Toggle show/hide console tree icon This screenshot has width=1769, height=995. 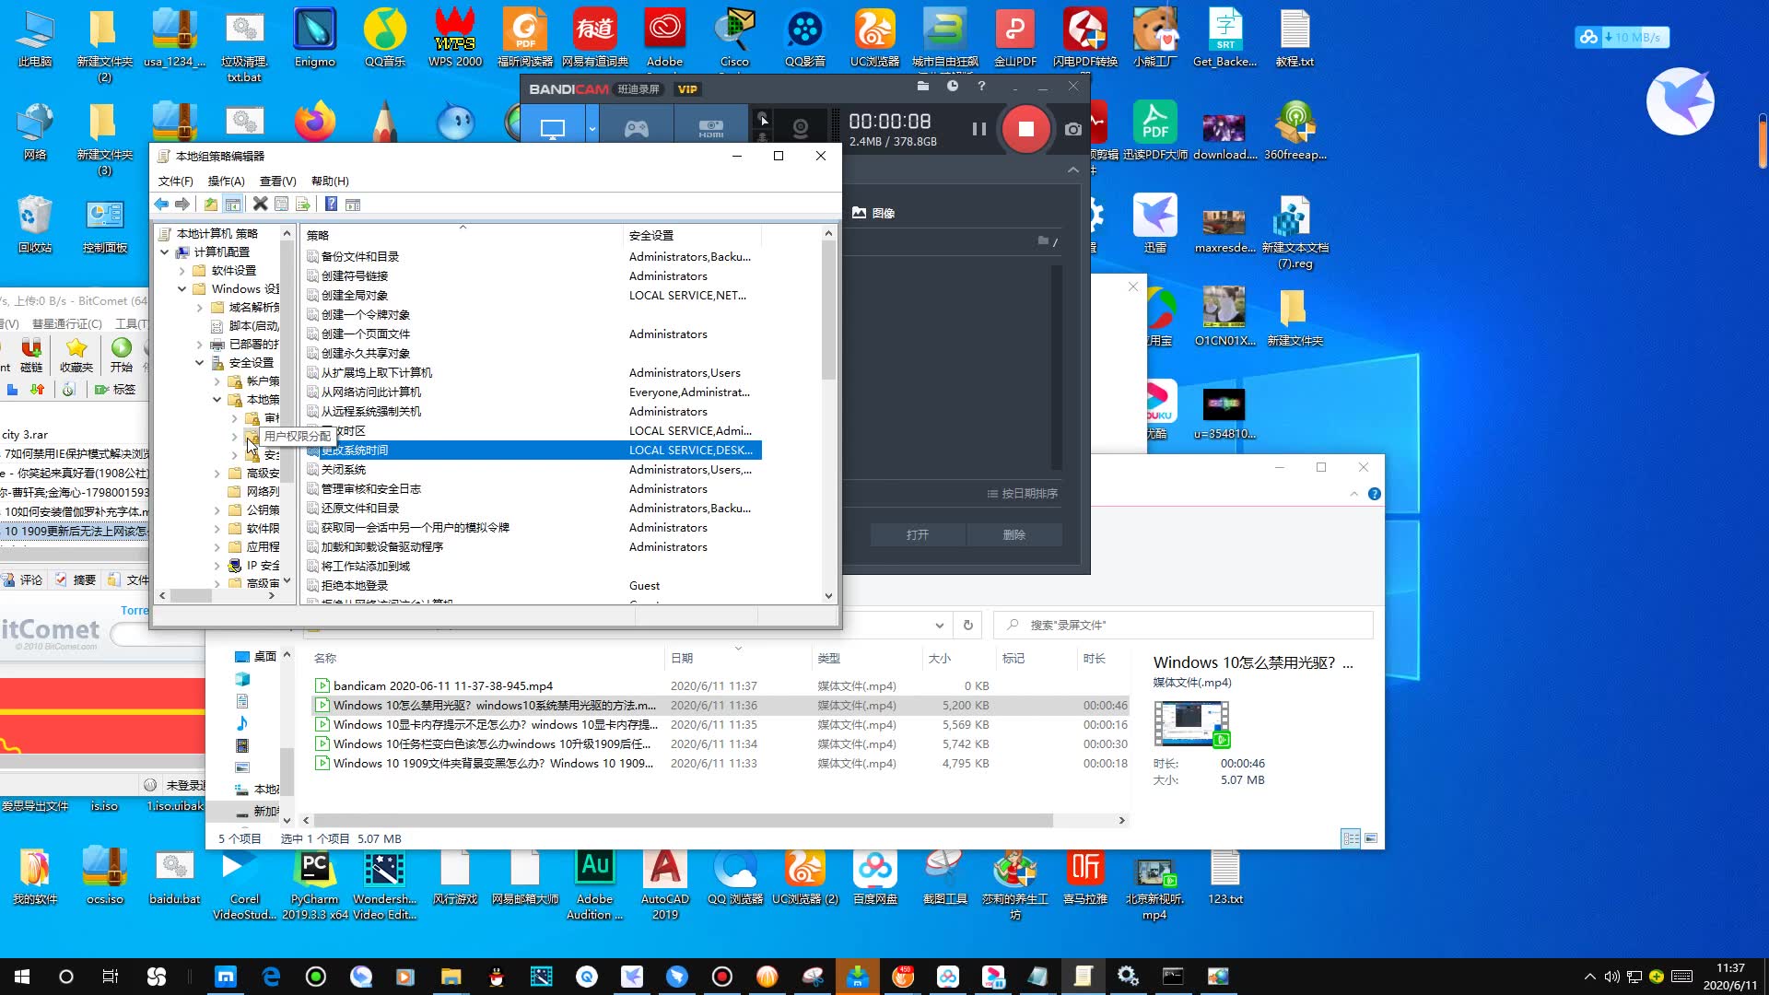pos(233,204)
